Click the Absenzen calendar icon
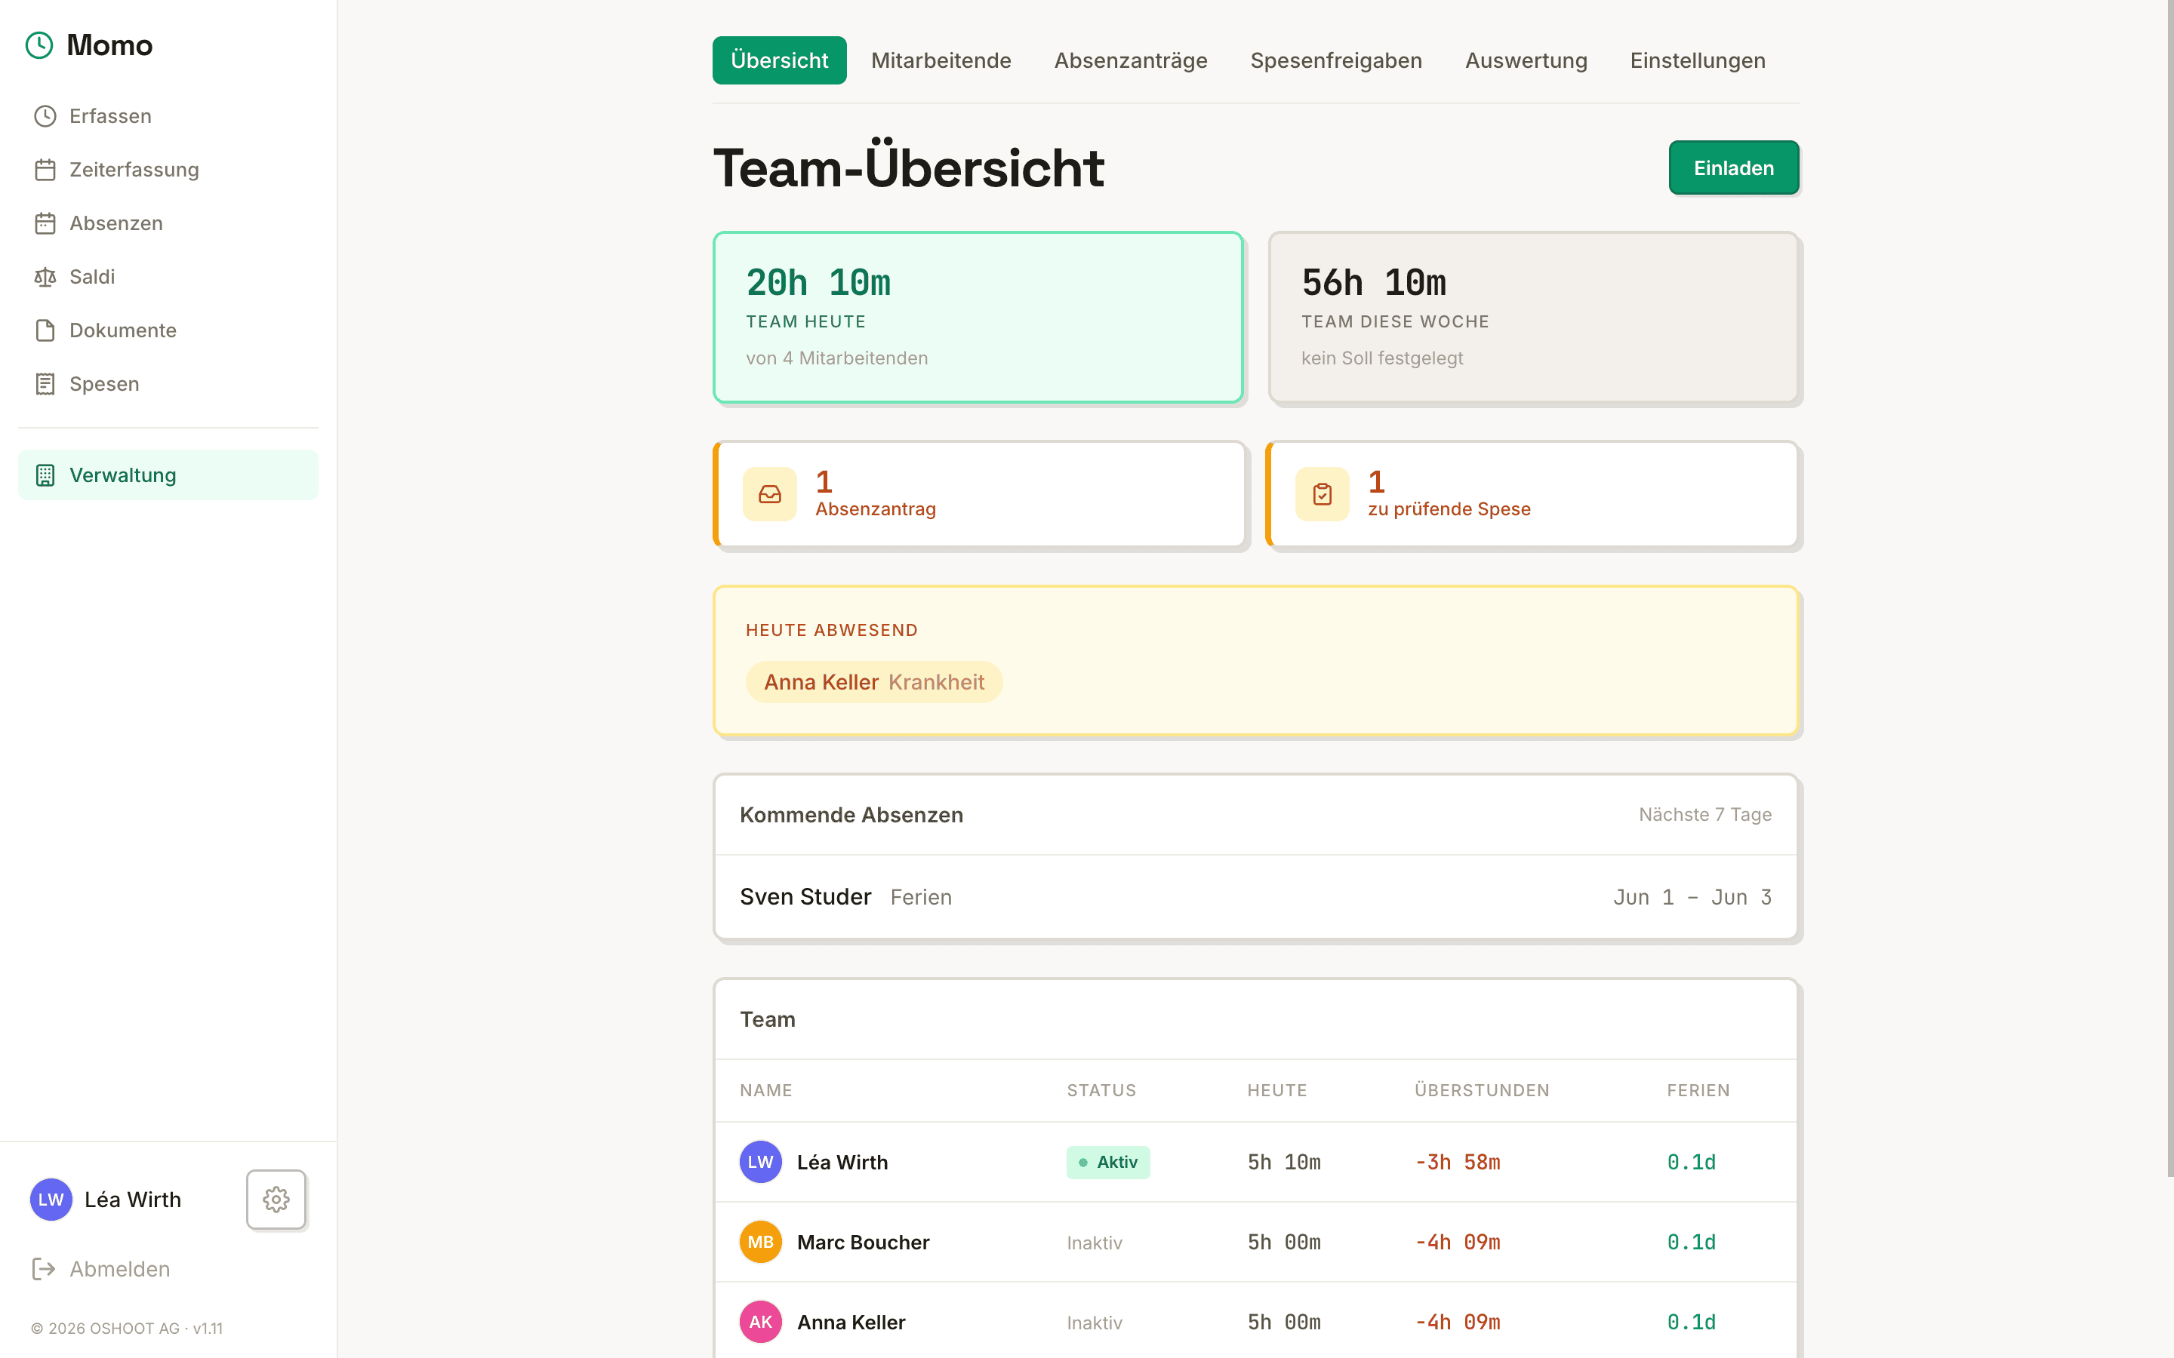 pos(45,223)
